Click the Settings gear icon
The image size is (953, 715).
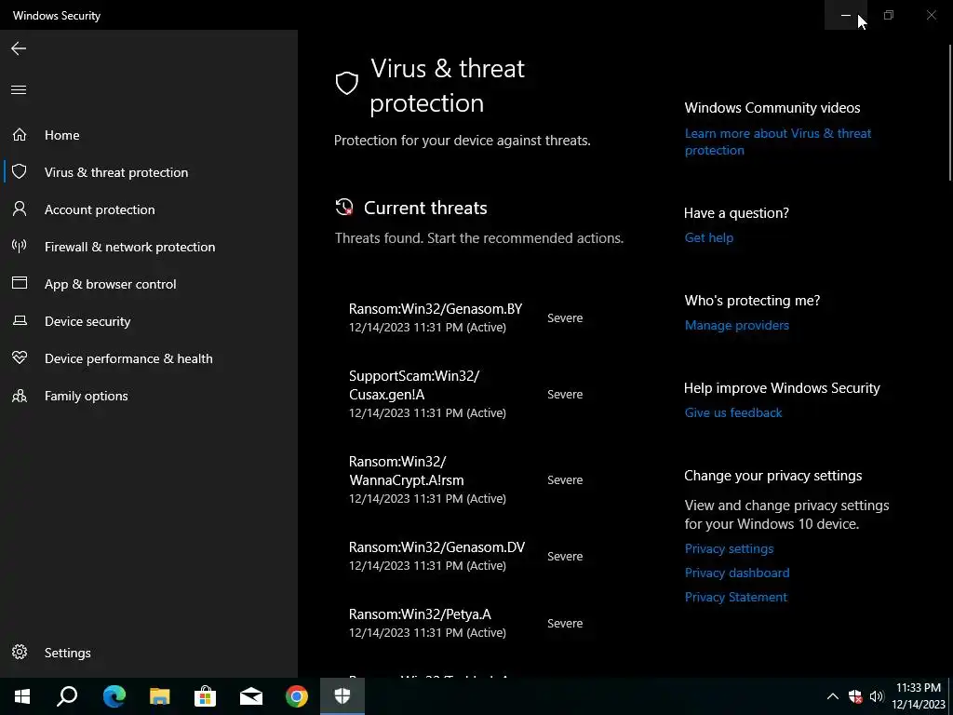[x=20, y=652]
